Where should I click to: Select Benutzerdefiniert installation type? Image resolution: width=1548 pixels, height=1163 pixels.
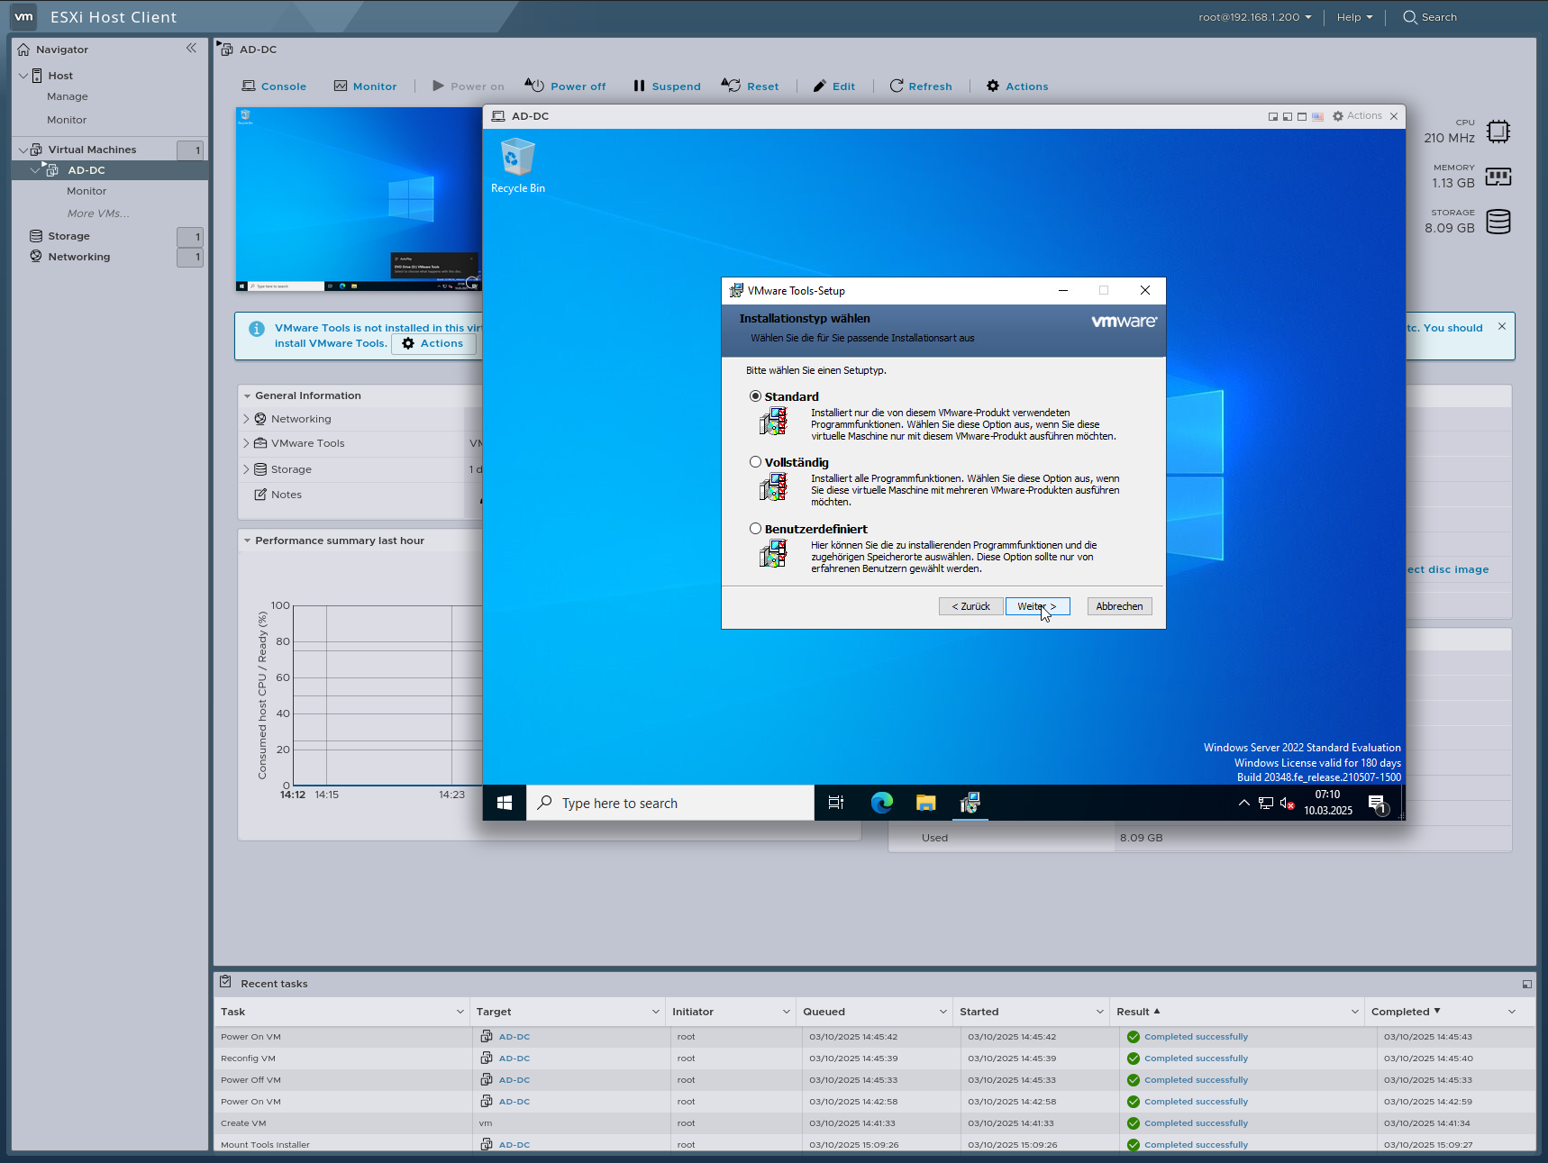point(755,528)
